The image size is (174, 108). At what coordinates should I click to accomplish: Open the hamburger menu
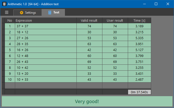7,12
